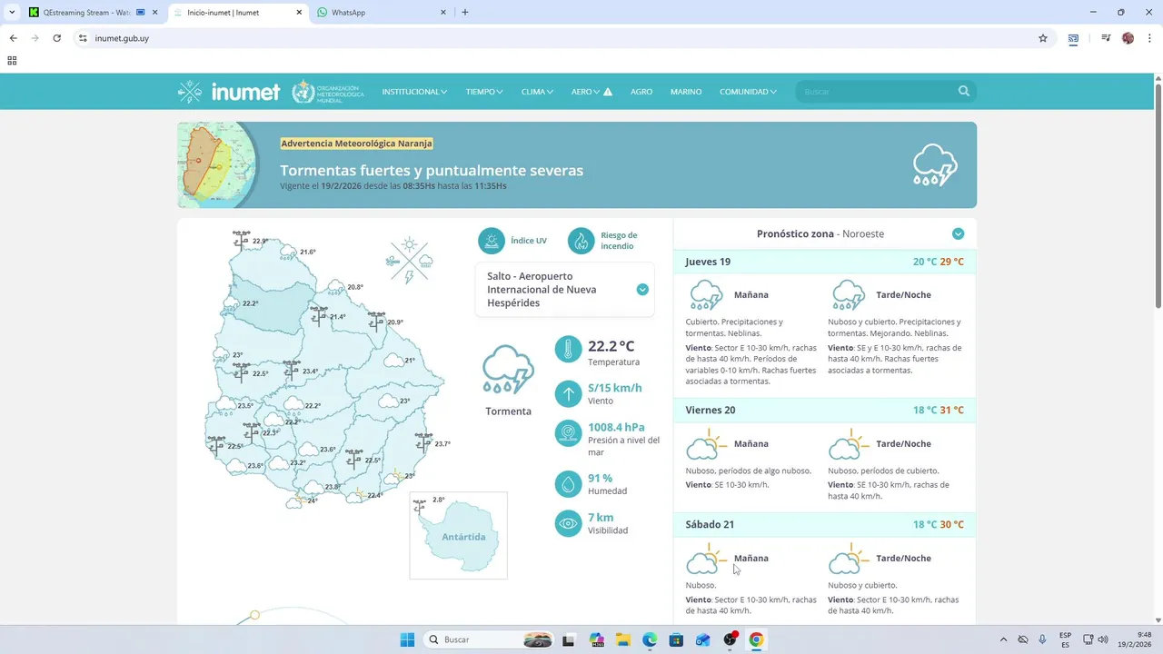
Task: Close the Inicio-inumet tab
Action: coord(300,13)
